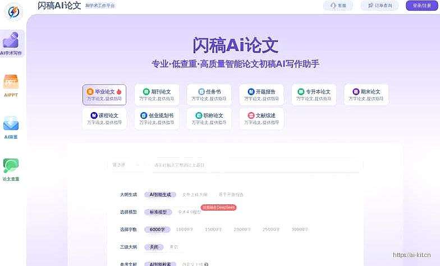
Task: Open the AIPPT sidebar tool
Action: [x=11, y=85]
